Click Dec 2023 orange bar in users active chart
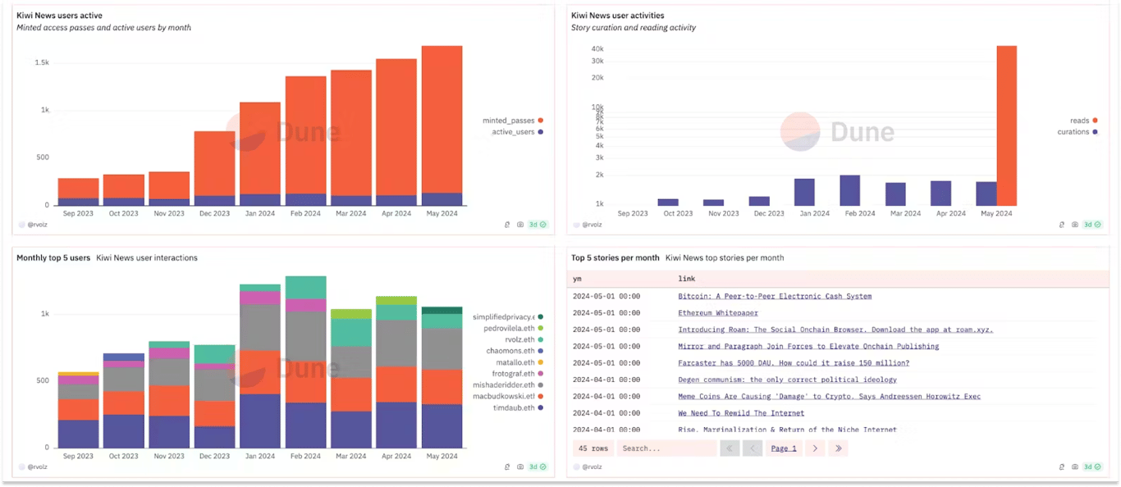This screenshot has height=487, width=1121. pyautogui.click(x=215, y=163)
